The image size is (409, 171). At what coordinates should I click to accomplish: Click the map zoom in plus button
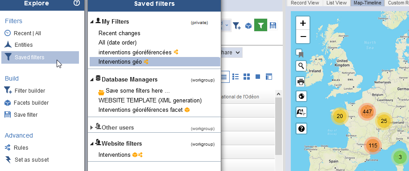click(x=303, y=23)
